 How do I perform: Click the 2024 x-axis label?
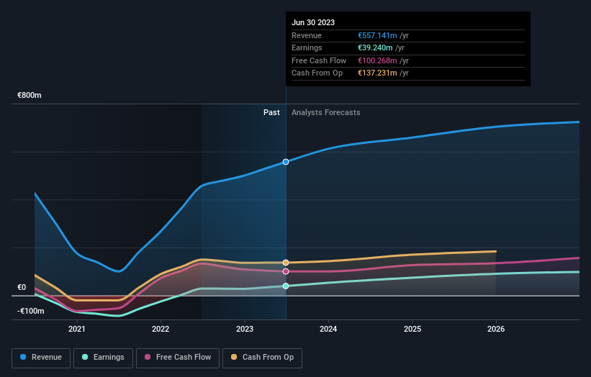328,329
